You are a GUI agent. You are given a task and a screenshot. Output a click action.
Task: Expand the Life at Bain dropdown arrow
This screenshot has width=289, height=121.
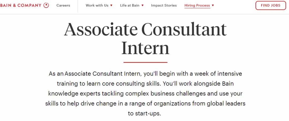(142, 6)
